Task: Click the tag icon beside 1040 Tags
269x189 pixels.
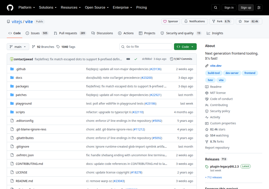Action: [58, 47]
